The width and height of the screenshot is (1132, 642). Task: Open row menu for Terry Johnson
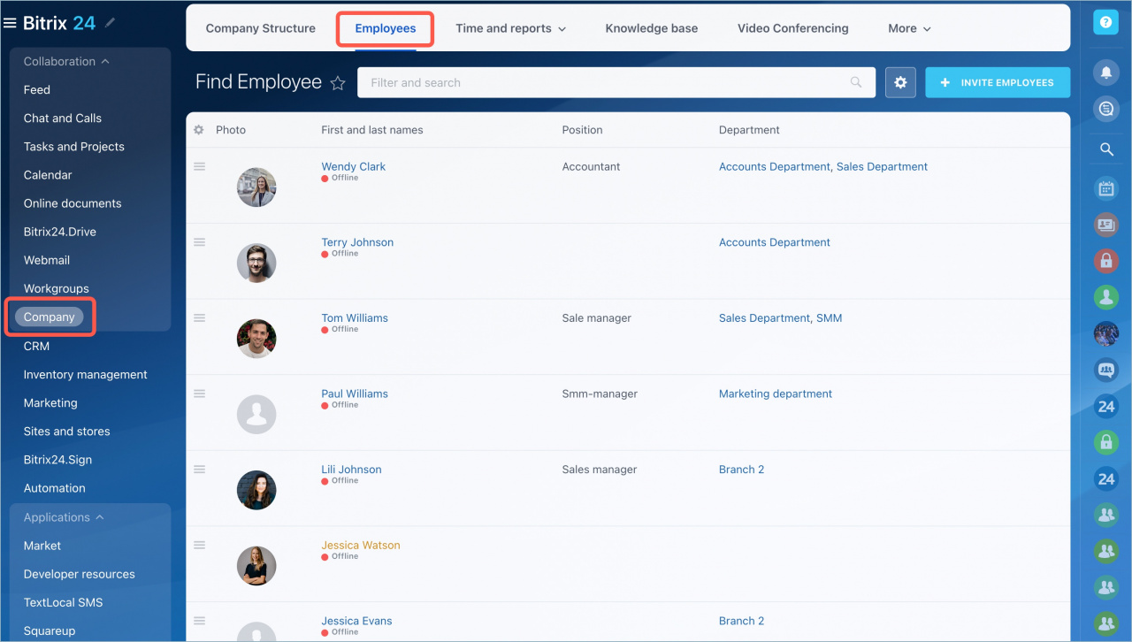[199, 242]
